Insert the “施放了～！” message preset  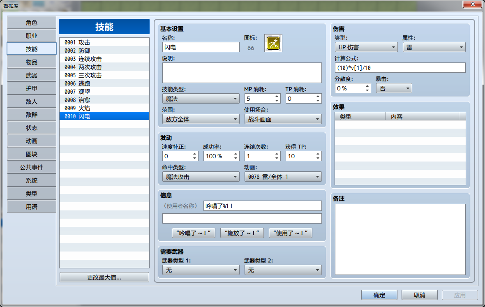click(242, 233)
